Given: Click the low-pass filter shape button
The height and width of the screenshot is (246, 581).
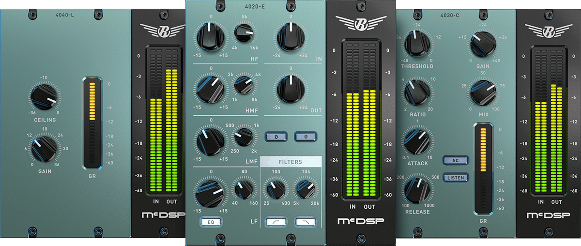Looking at the screenshot, I should (306, 221).
